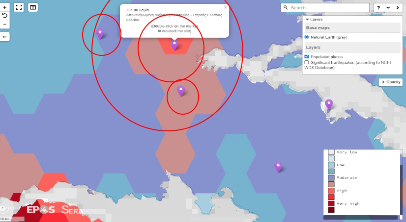The image size is (406, 222).
Task: Click the right arrow next to help
Action: point(397,8)
